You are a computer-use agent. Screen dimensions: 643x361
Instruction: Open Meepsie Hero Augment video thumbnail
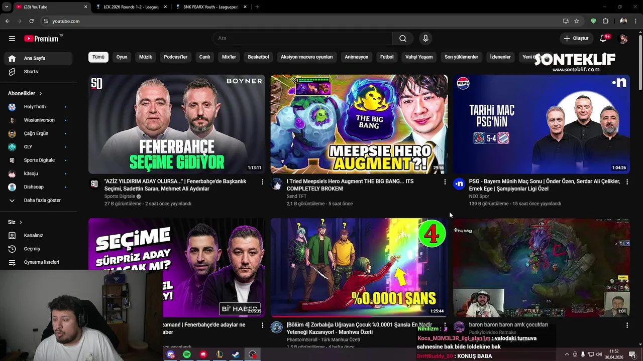click(359, 124)
